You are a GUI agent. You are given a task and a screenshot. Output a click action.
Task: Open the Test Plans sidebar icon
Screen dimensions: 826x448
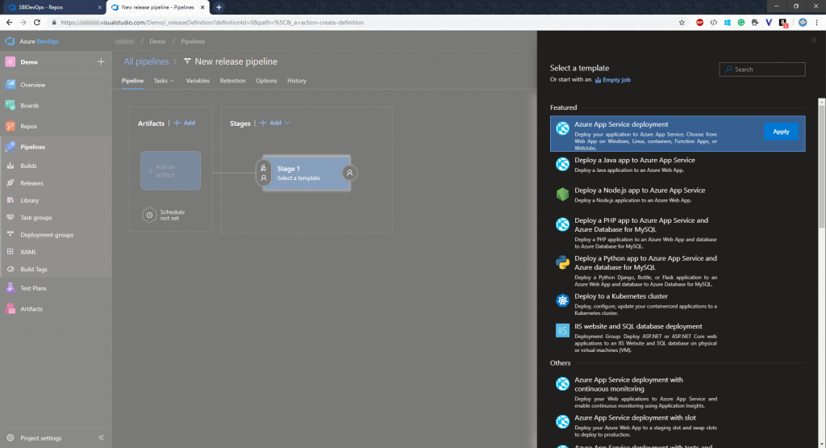[x=10, y=288]
